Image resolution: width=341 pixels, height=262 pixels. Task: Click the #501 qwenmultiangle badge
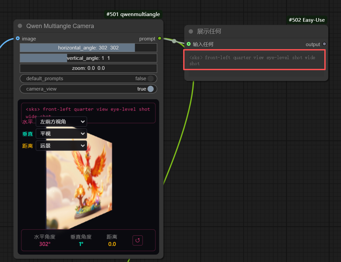point(133,14)
